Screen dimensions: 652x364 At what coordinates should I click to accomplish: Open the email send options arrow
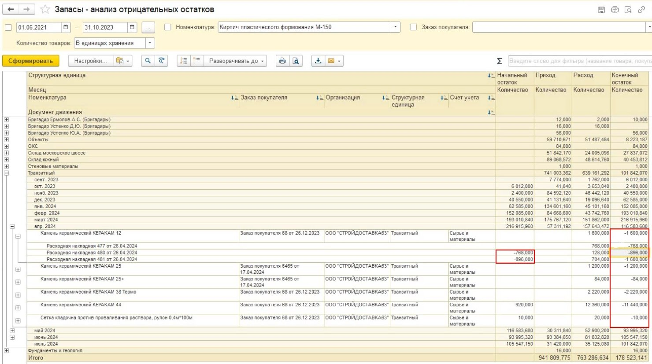[339, 61]
